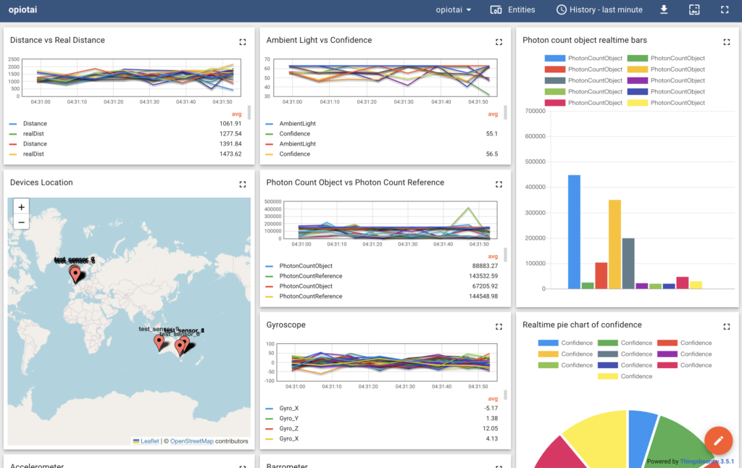Click the purple PhotonCountObject legend swatch
The width and height of the screenshot is (742, 468).
tap(637, 80)
